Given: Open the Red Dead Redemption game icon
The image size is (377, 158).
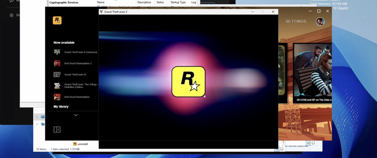Looking at the screenshot, I should 57,97.
